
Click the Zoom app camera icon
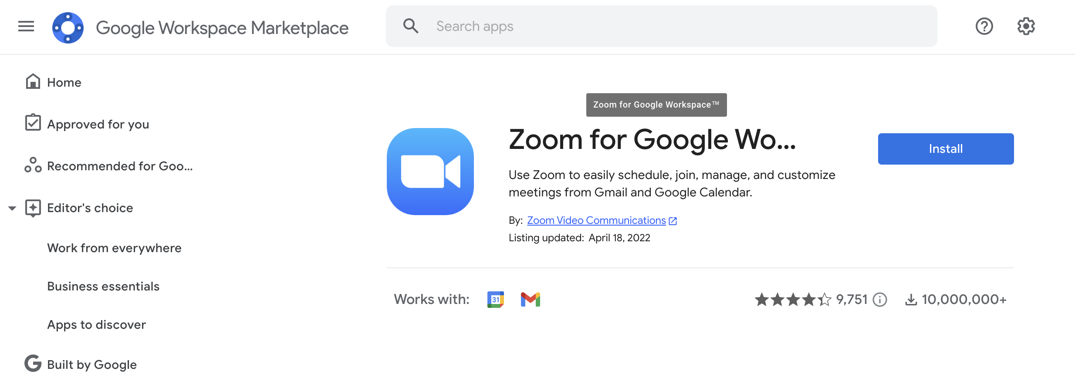tap(430, 172)
